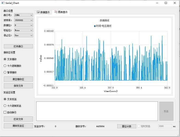Maximize the Serial_Chart window

(x=166, y=3)
